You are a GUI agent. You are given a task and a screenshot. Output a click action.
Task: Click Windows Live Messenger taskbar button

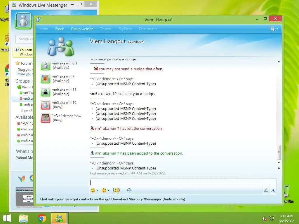pos(59,218)
